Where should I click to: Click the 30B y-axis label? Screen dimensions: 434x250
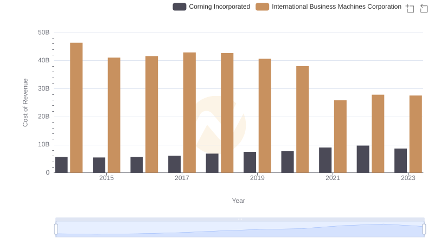(44, 88)
